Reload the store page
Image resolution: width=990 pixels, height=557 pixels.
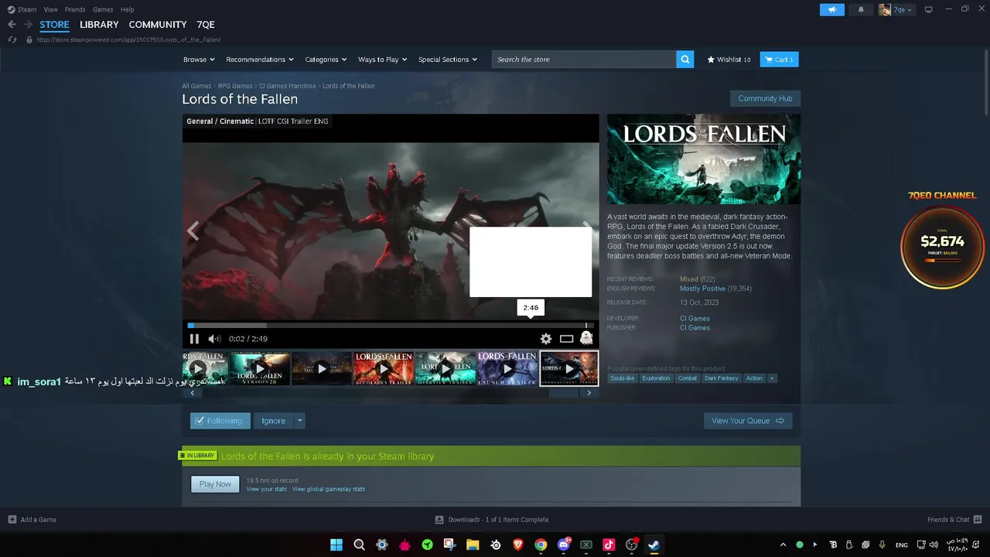12,39
